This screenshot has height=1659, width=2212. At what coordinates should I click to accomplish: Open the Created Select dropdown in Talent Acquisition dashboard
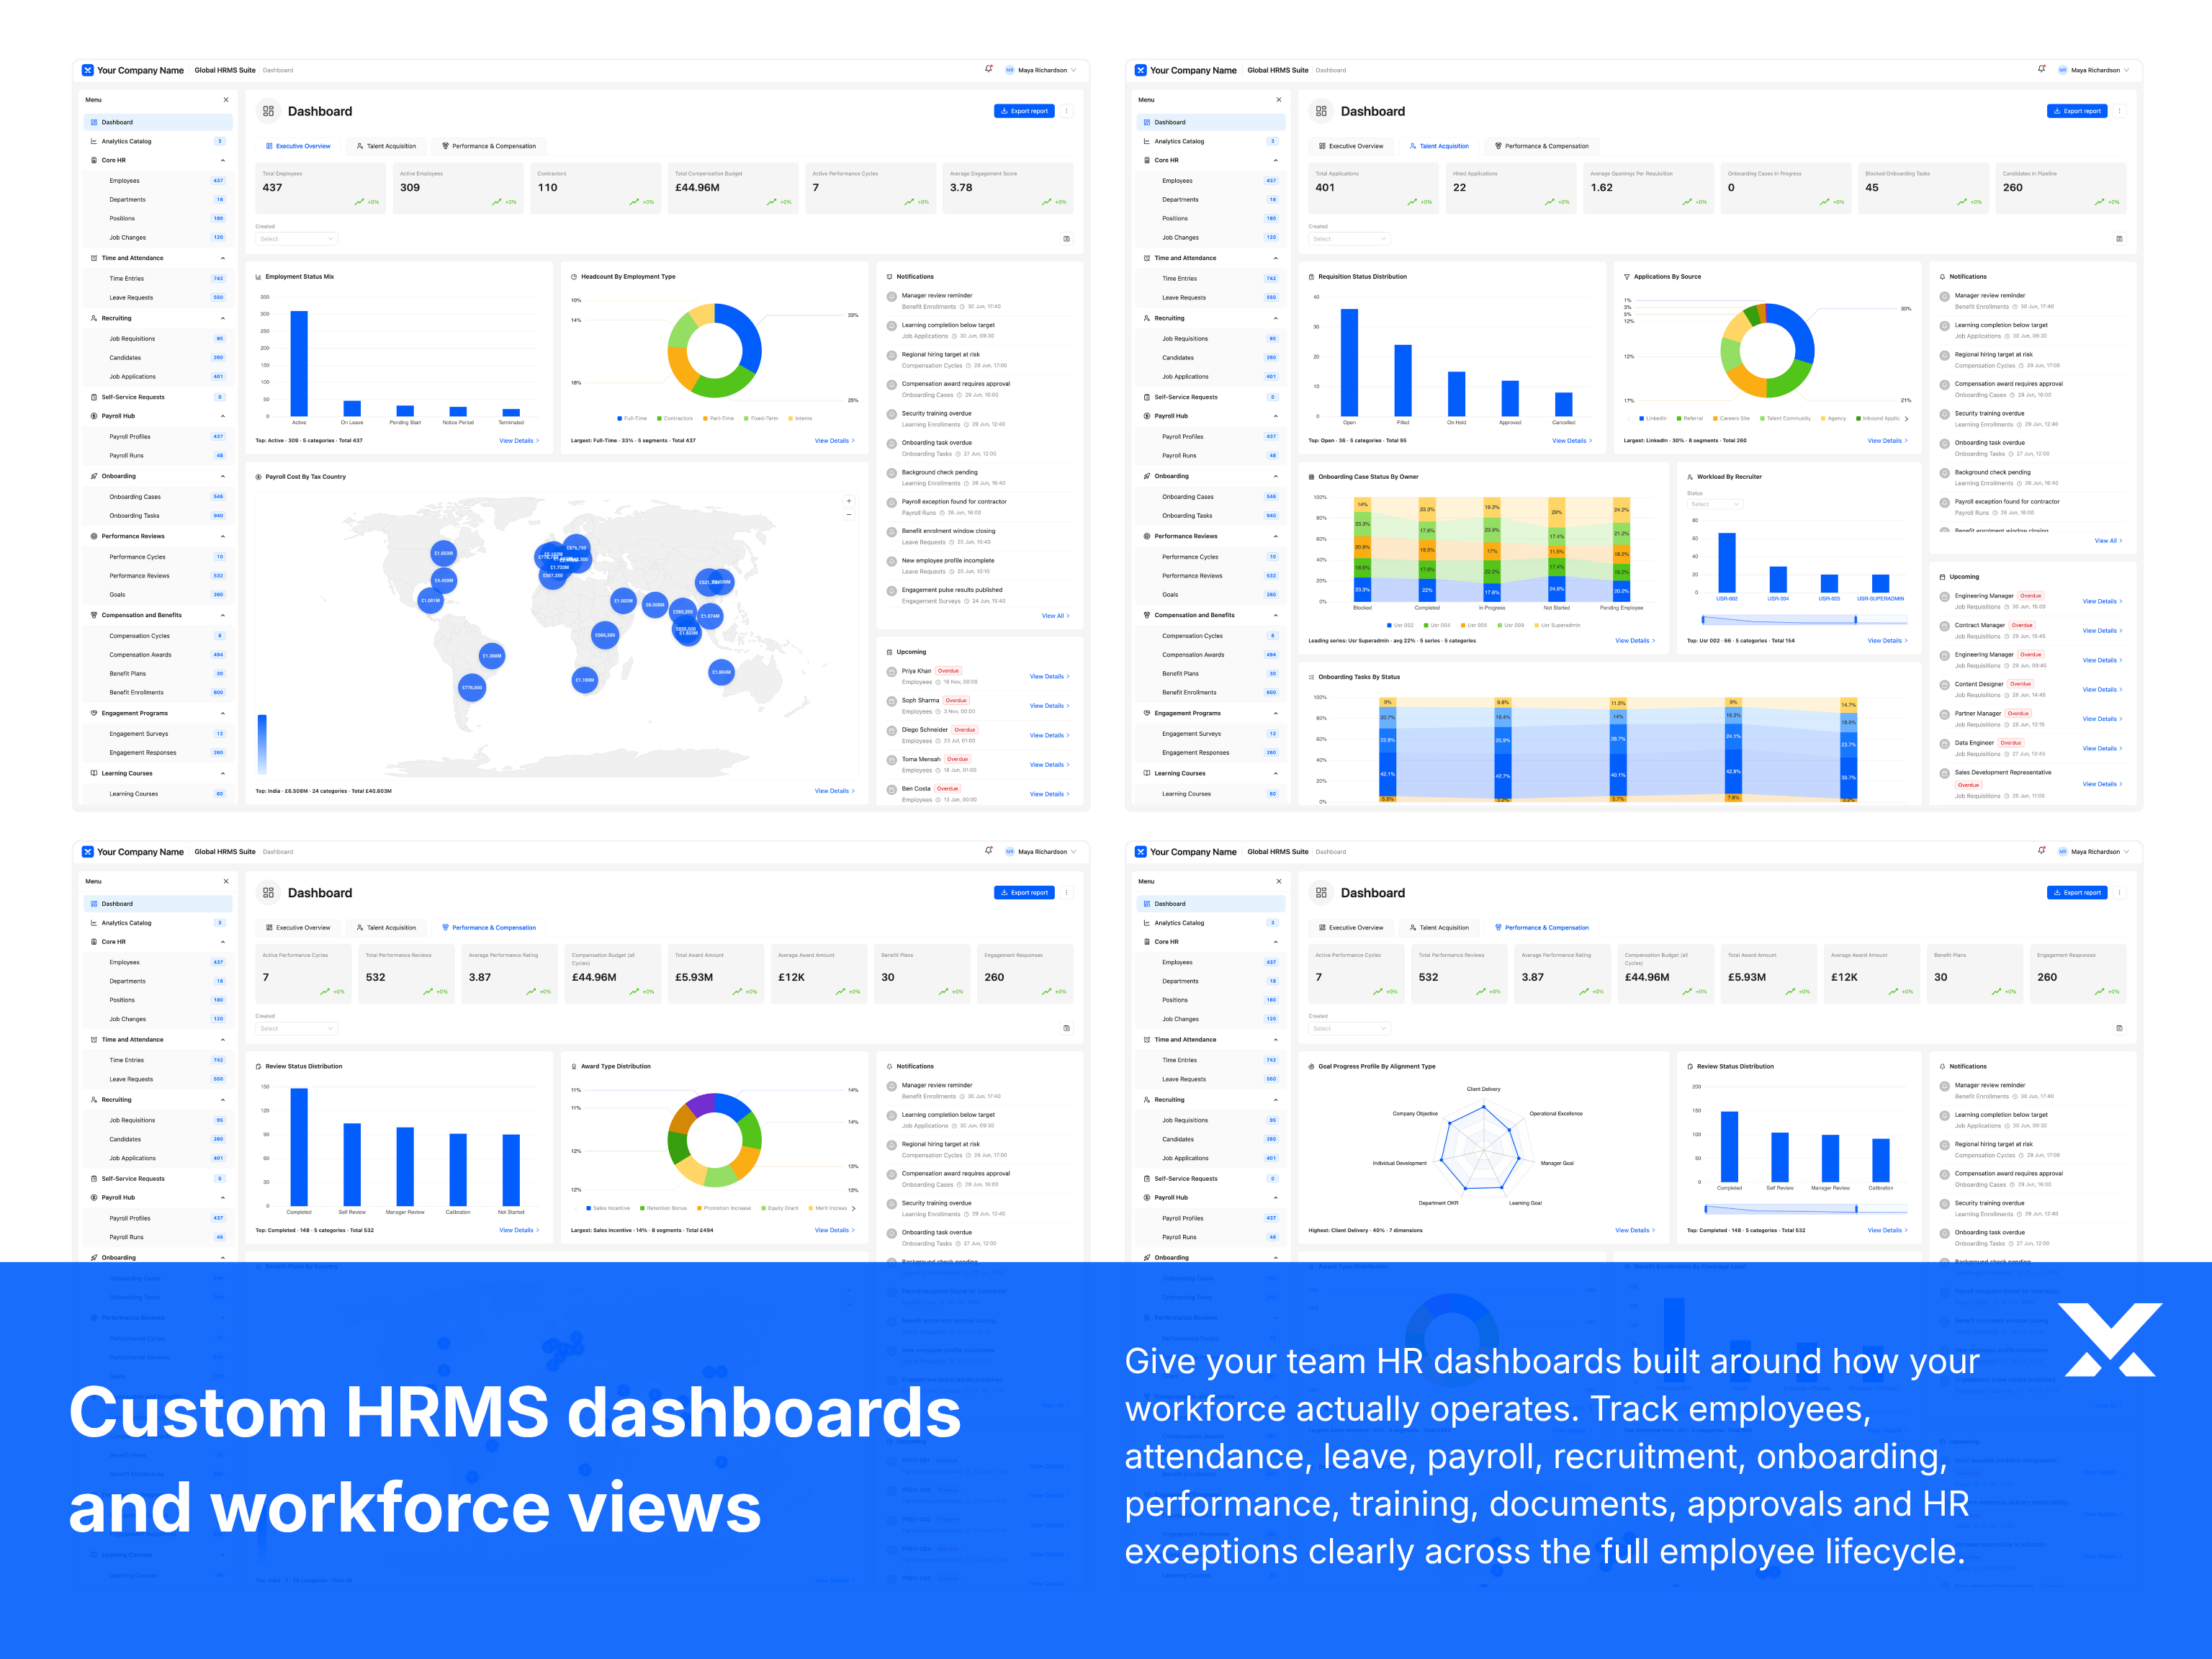click(x=1350, y=239)
